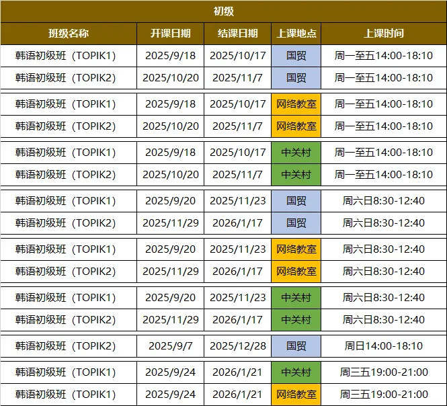Click 2025/11/29 start date in the 网络教室 row
Image resolution: width=447 pixels, height=406 pixels.
(171, 272)
